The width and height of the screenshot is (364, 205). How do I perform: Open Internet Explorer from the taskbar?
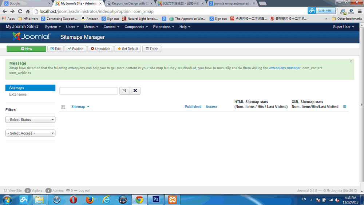click(106, 200)
